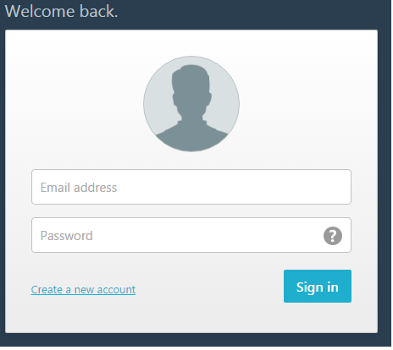Screen dimensions: 393x350
Task: Place cursor in the Email address box
Action: pos(191,187)
